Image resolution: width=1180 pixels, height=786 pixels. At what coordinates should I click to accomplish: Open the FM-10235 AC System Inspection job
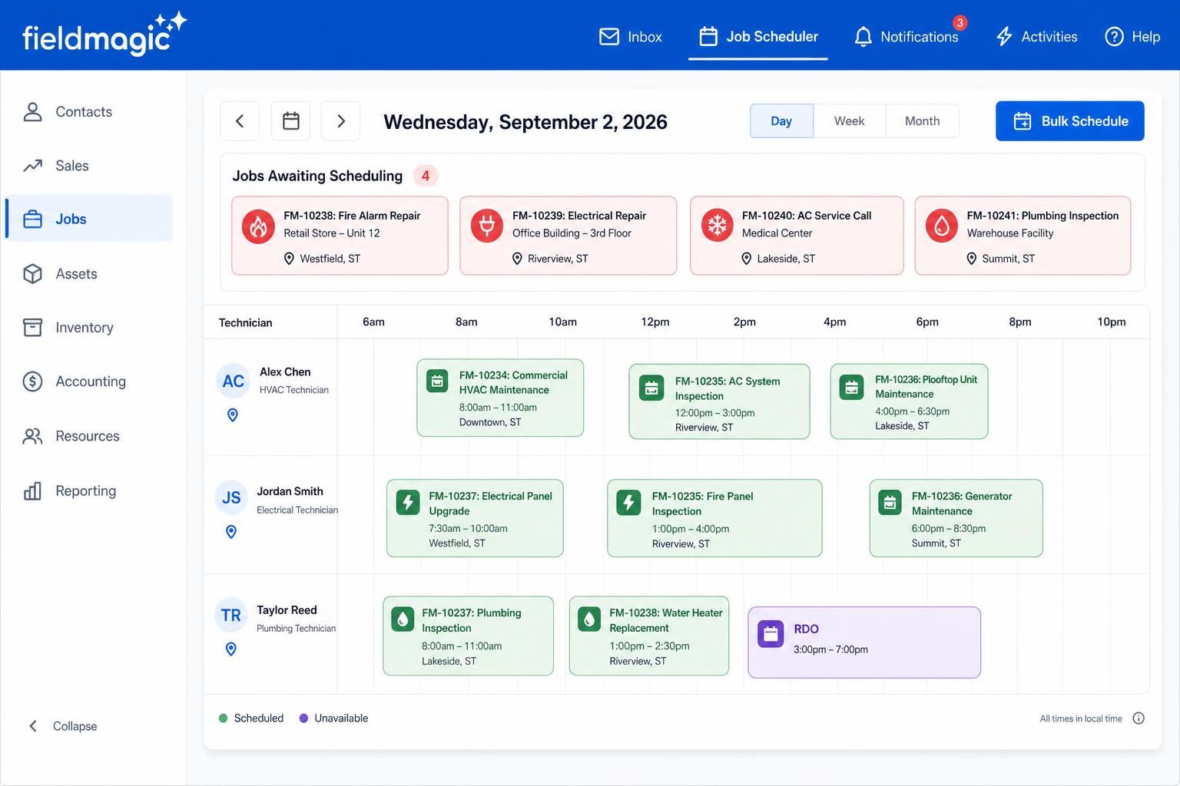click(719, 401)
